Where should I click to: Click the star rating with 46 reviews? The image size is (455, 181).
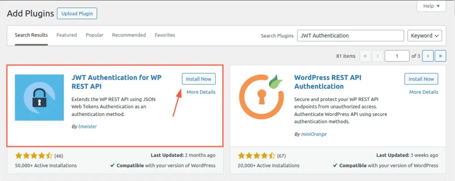tap(34, 156)
